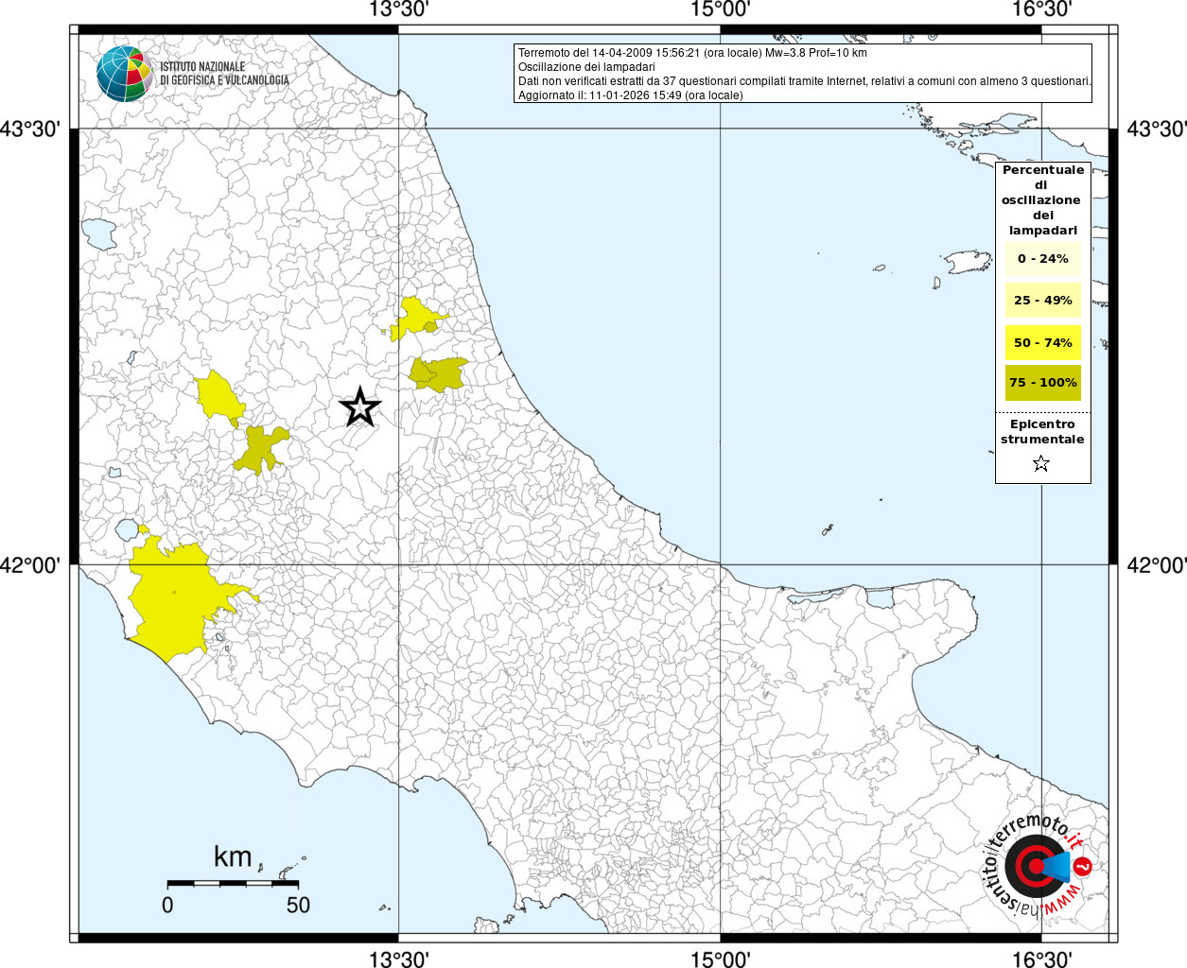Click the star symbol in the legend
Screen dimensions: 1187x968
point(1041,463)
